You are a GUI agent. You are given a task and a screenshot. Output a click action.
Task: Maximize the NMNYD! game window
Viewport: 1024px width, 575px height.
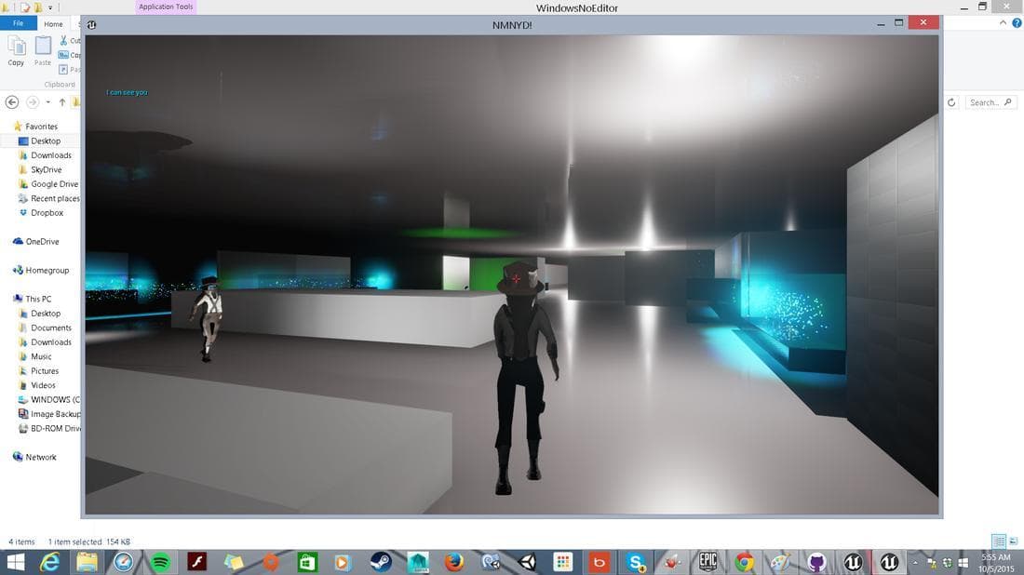click(x=898, y=23)
